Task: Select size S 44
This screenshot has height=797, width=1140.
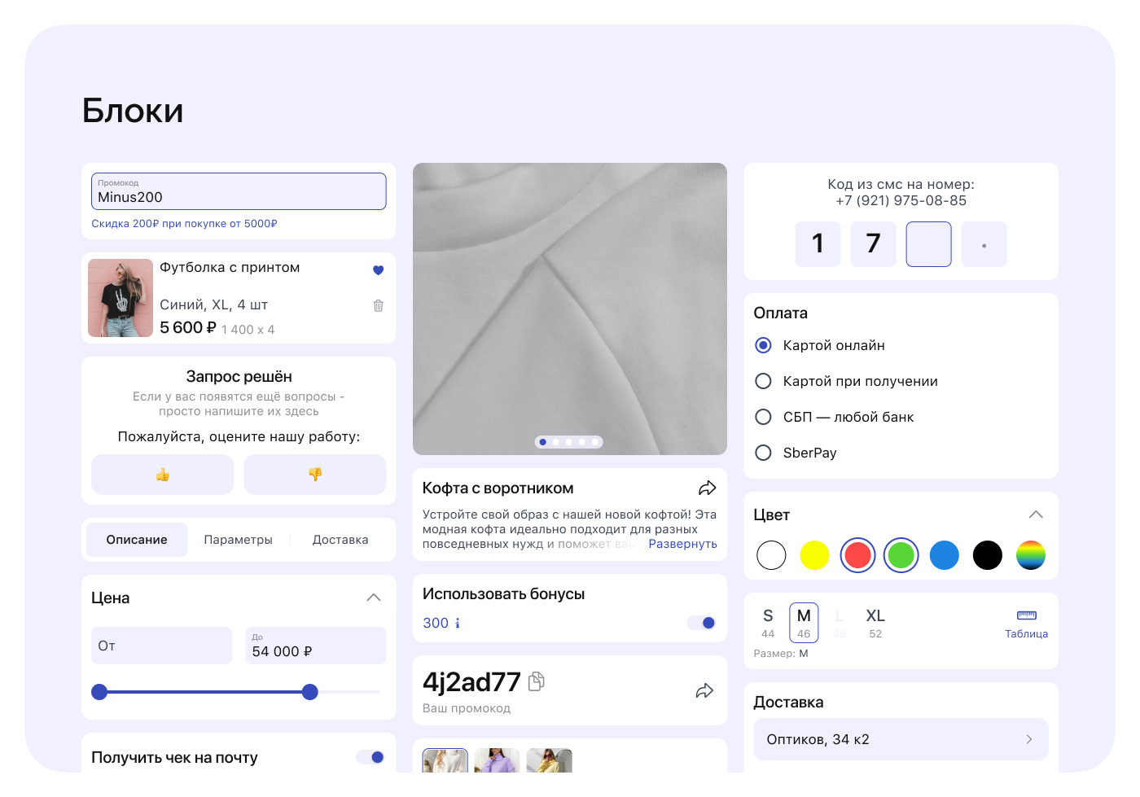Action: coord(768,623)
